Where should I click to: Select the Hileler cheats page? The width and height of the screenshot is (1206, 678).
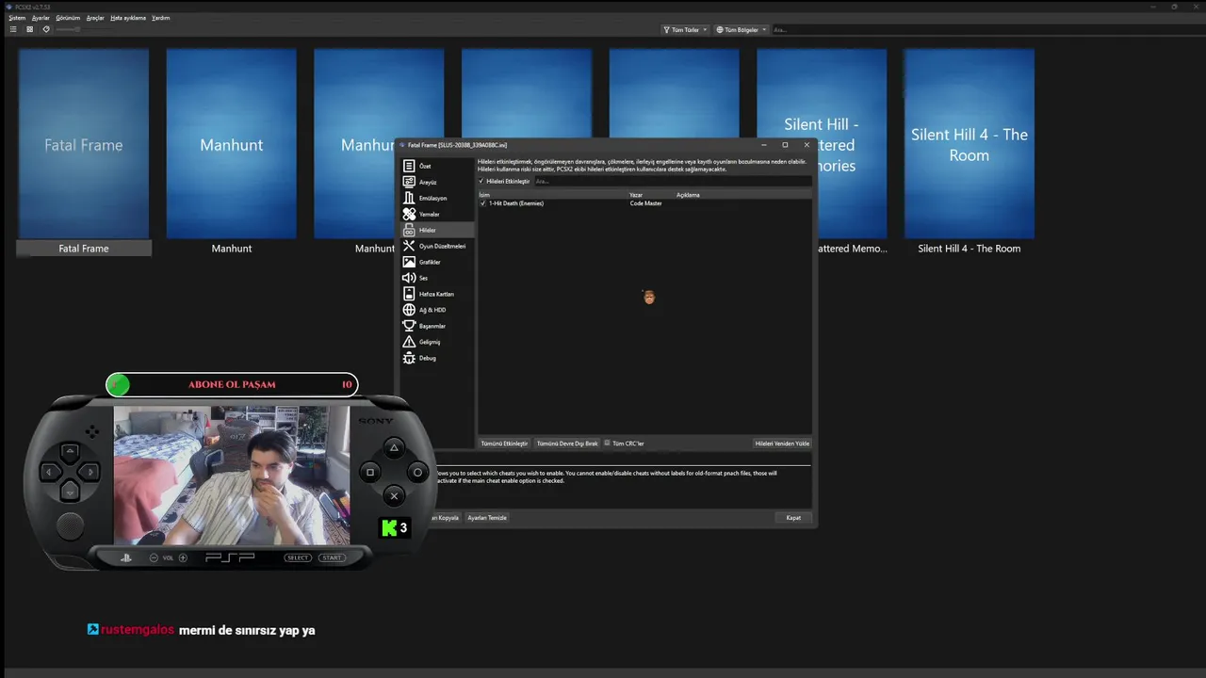point(437,230)
